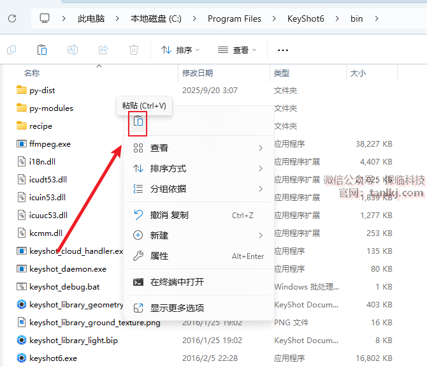Sort by the 大小 column header
Viewport: 427px width, 368px height.
click(x=358, y=73)
